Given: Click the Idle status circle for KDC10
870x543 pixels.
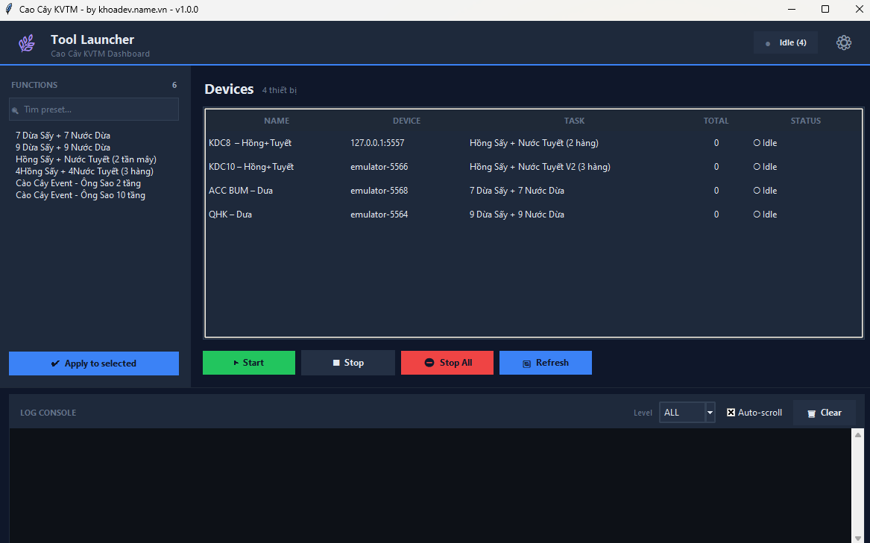Looking at the screenshot, I should pyautogui.click(x=756, y=166).
